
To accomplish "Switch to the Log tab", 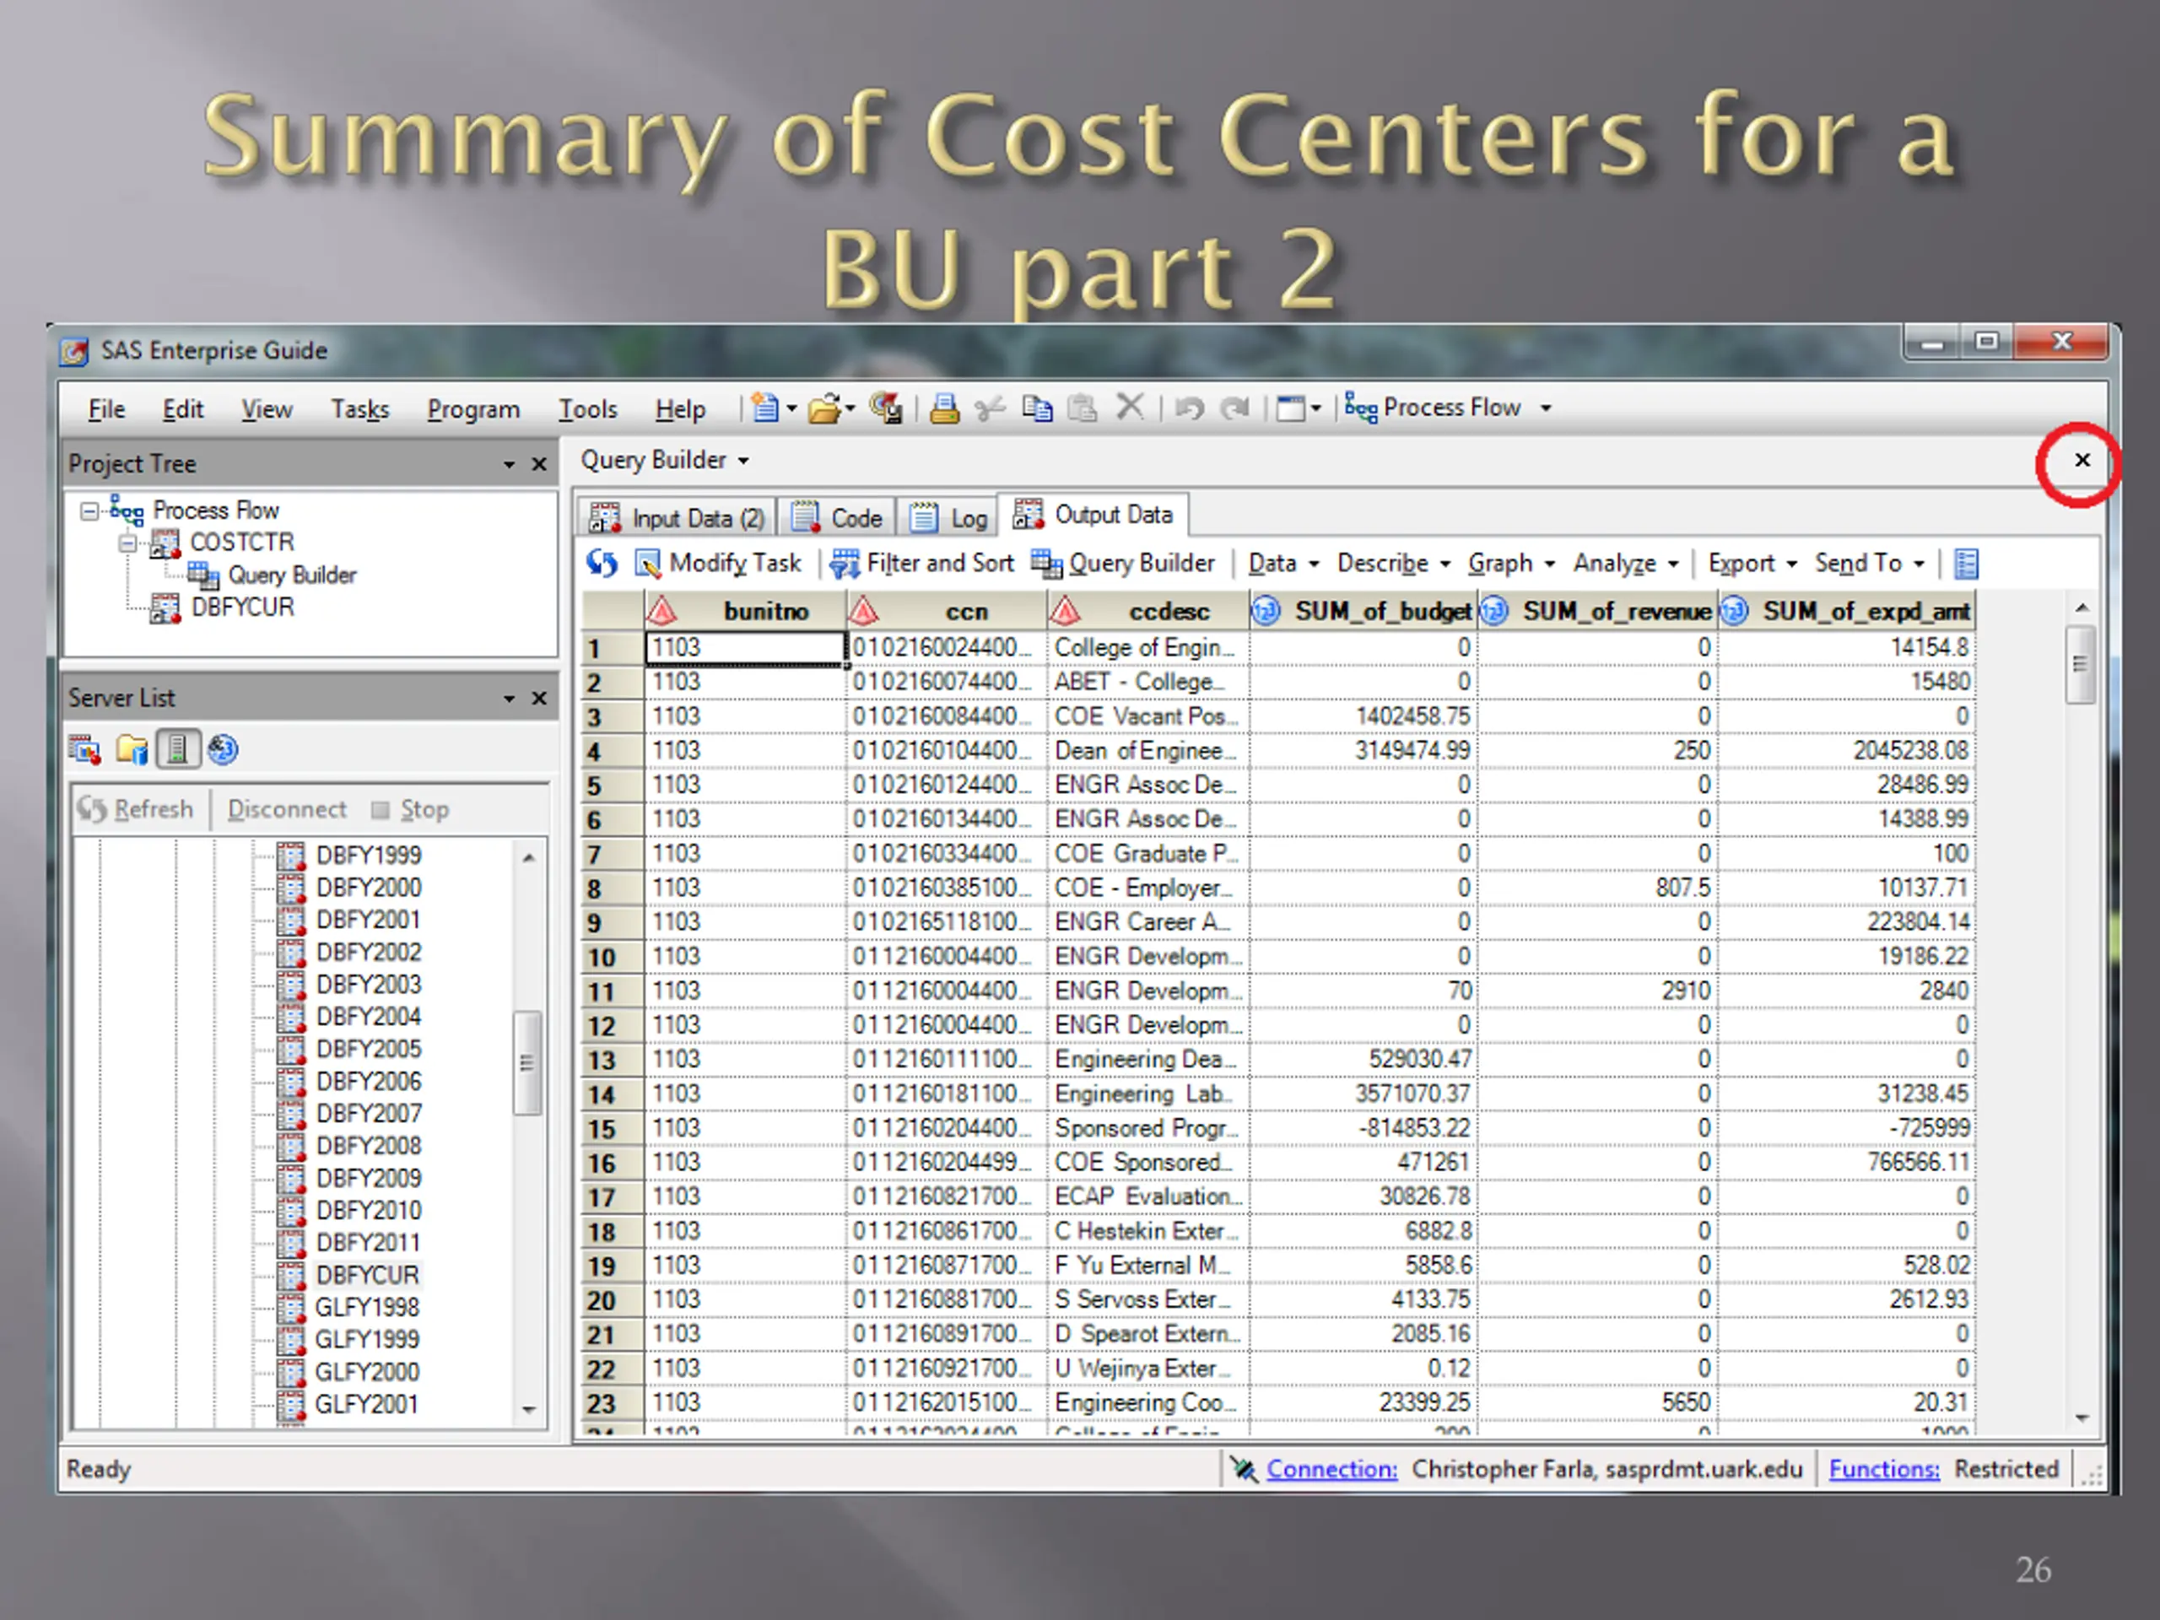I will pos(950,517).
